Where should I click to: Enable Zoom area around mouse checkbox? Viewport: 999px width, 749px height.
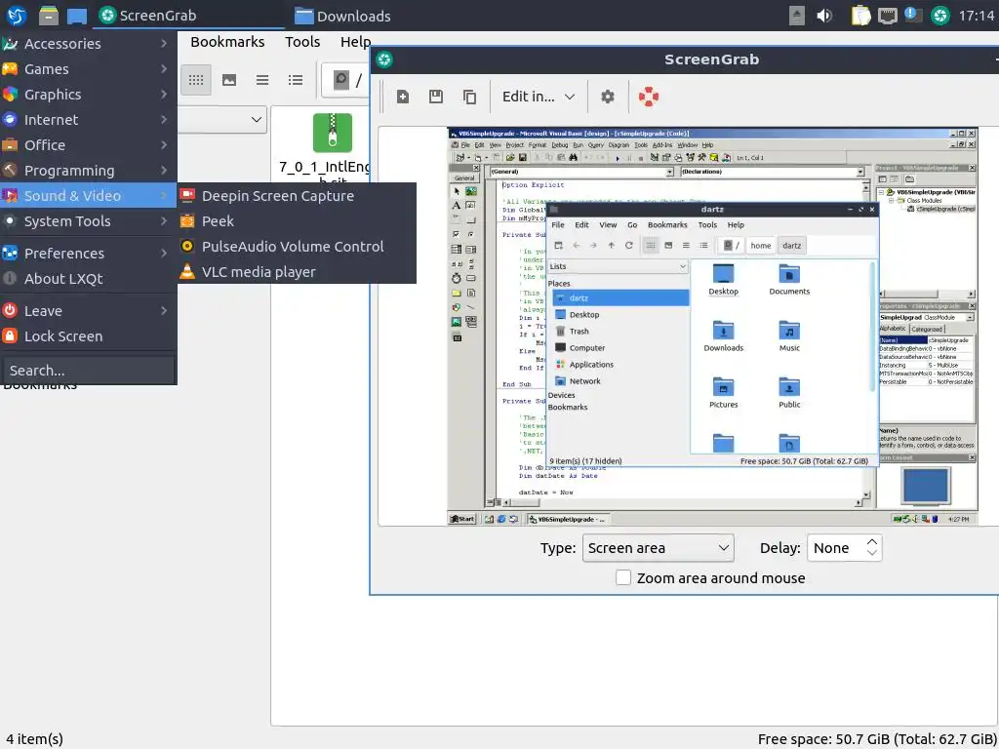(x=623, y=577)
